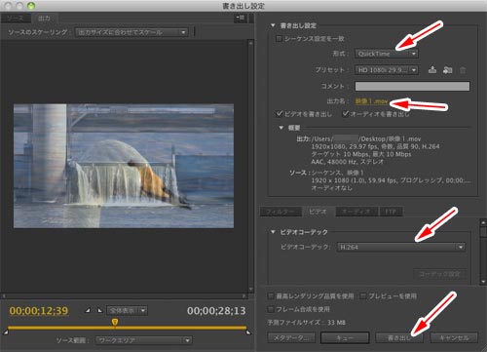Viewport: 487px width, 352px height.
Task: Click the キャンセル button
Action: click(x=454, y=337)
